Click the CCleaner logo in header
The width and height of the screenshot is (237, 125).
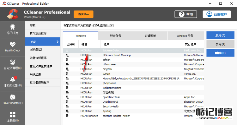12,14
